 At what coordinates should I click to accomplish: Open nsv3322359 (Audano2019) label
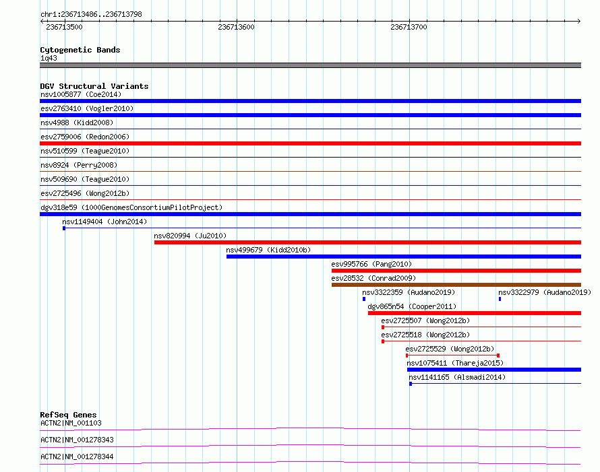409,292
